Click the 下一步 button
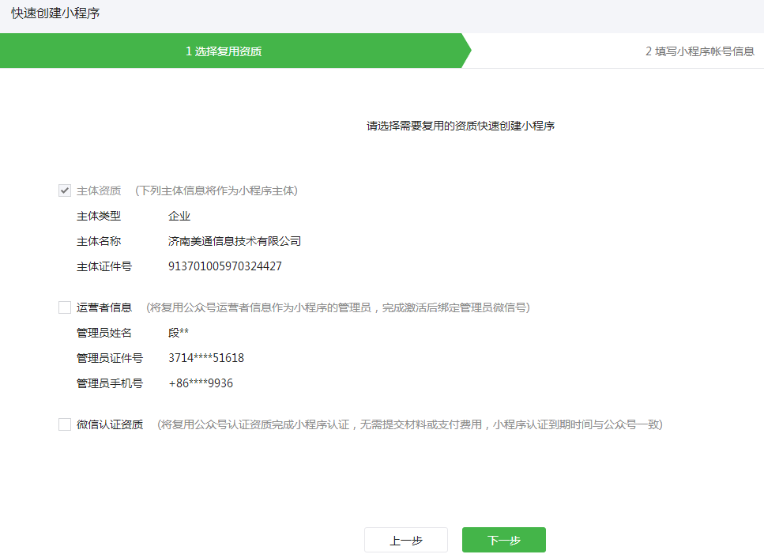 (503, 540)
